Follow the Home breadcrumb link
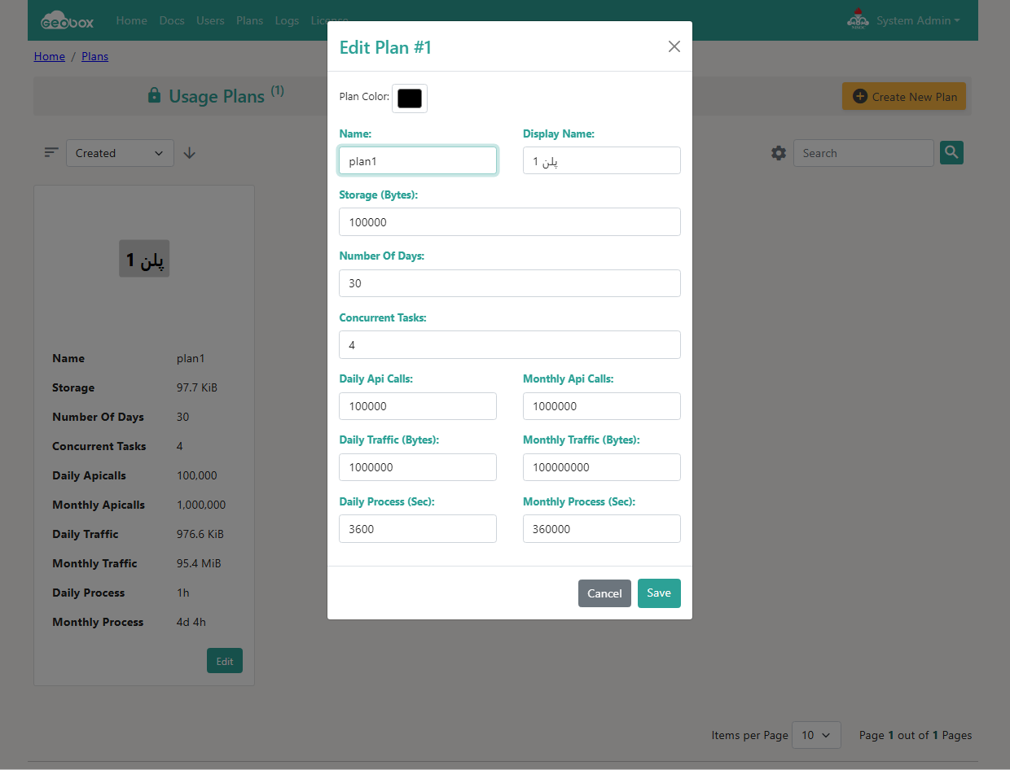 49,56
